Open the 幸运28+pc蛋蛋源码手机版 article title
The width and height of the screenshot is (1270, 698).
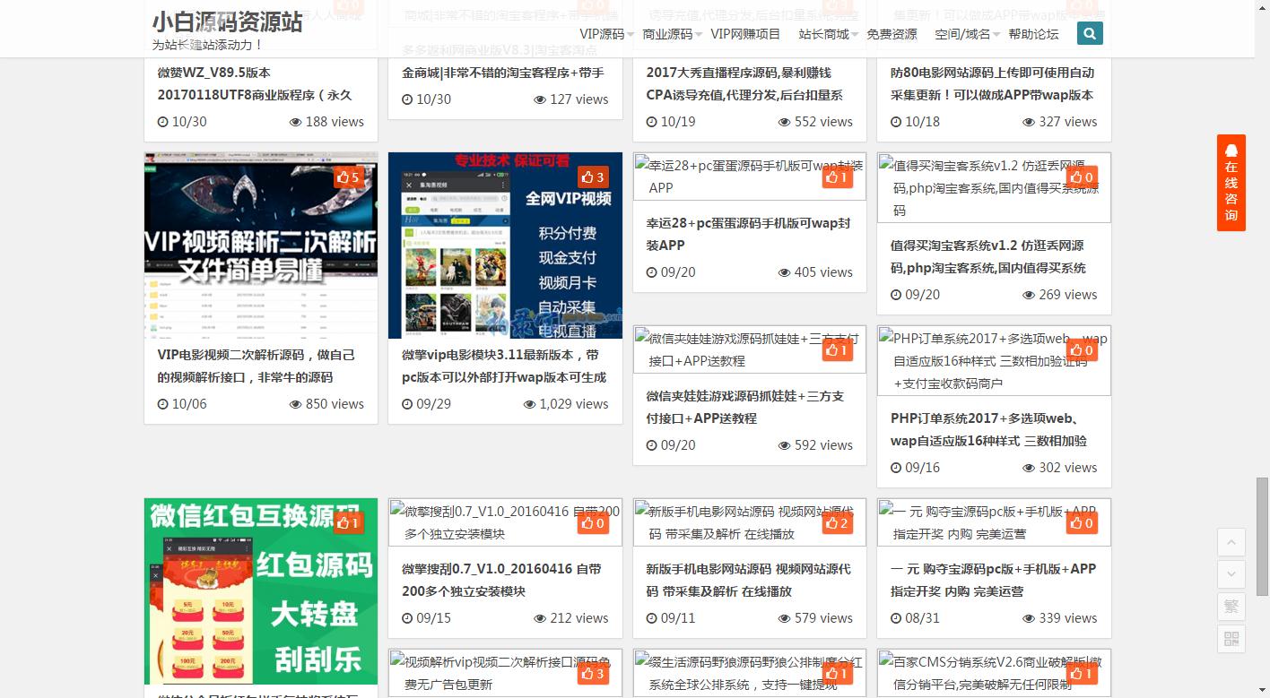point(748,234)
